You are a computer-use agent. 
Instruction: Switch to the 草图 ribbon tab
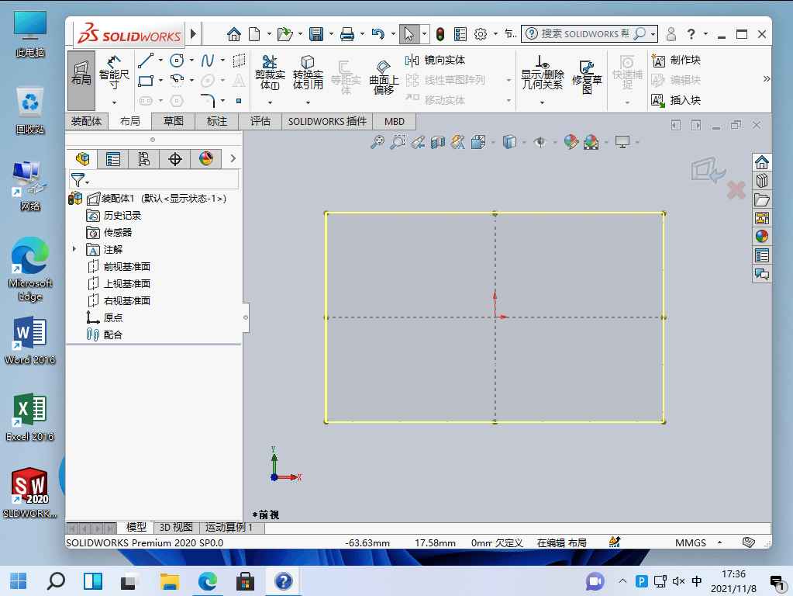(x=174, y=121)
